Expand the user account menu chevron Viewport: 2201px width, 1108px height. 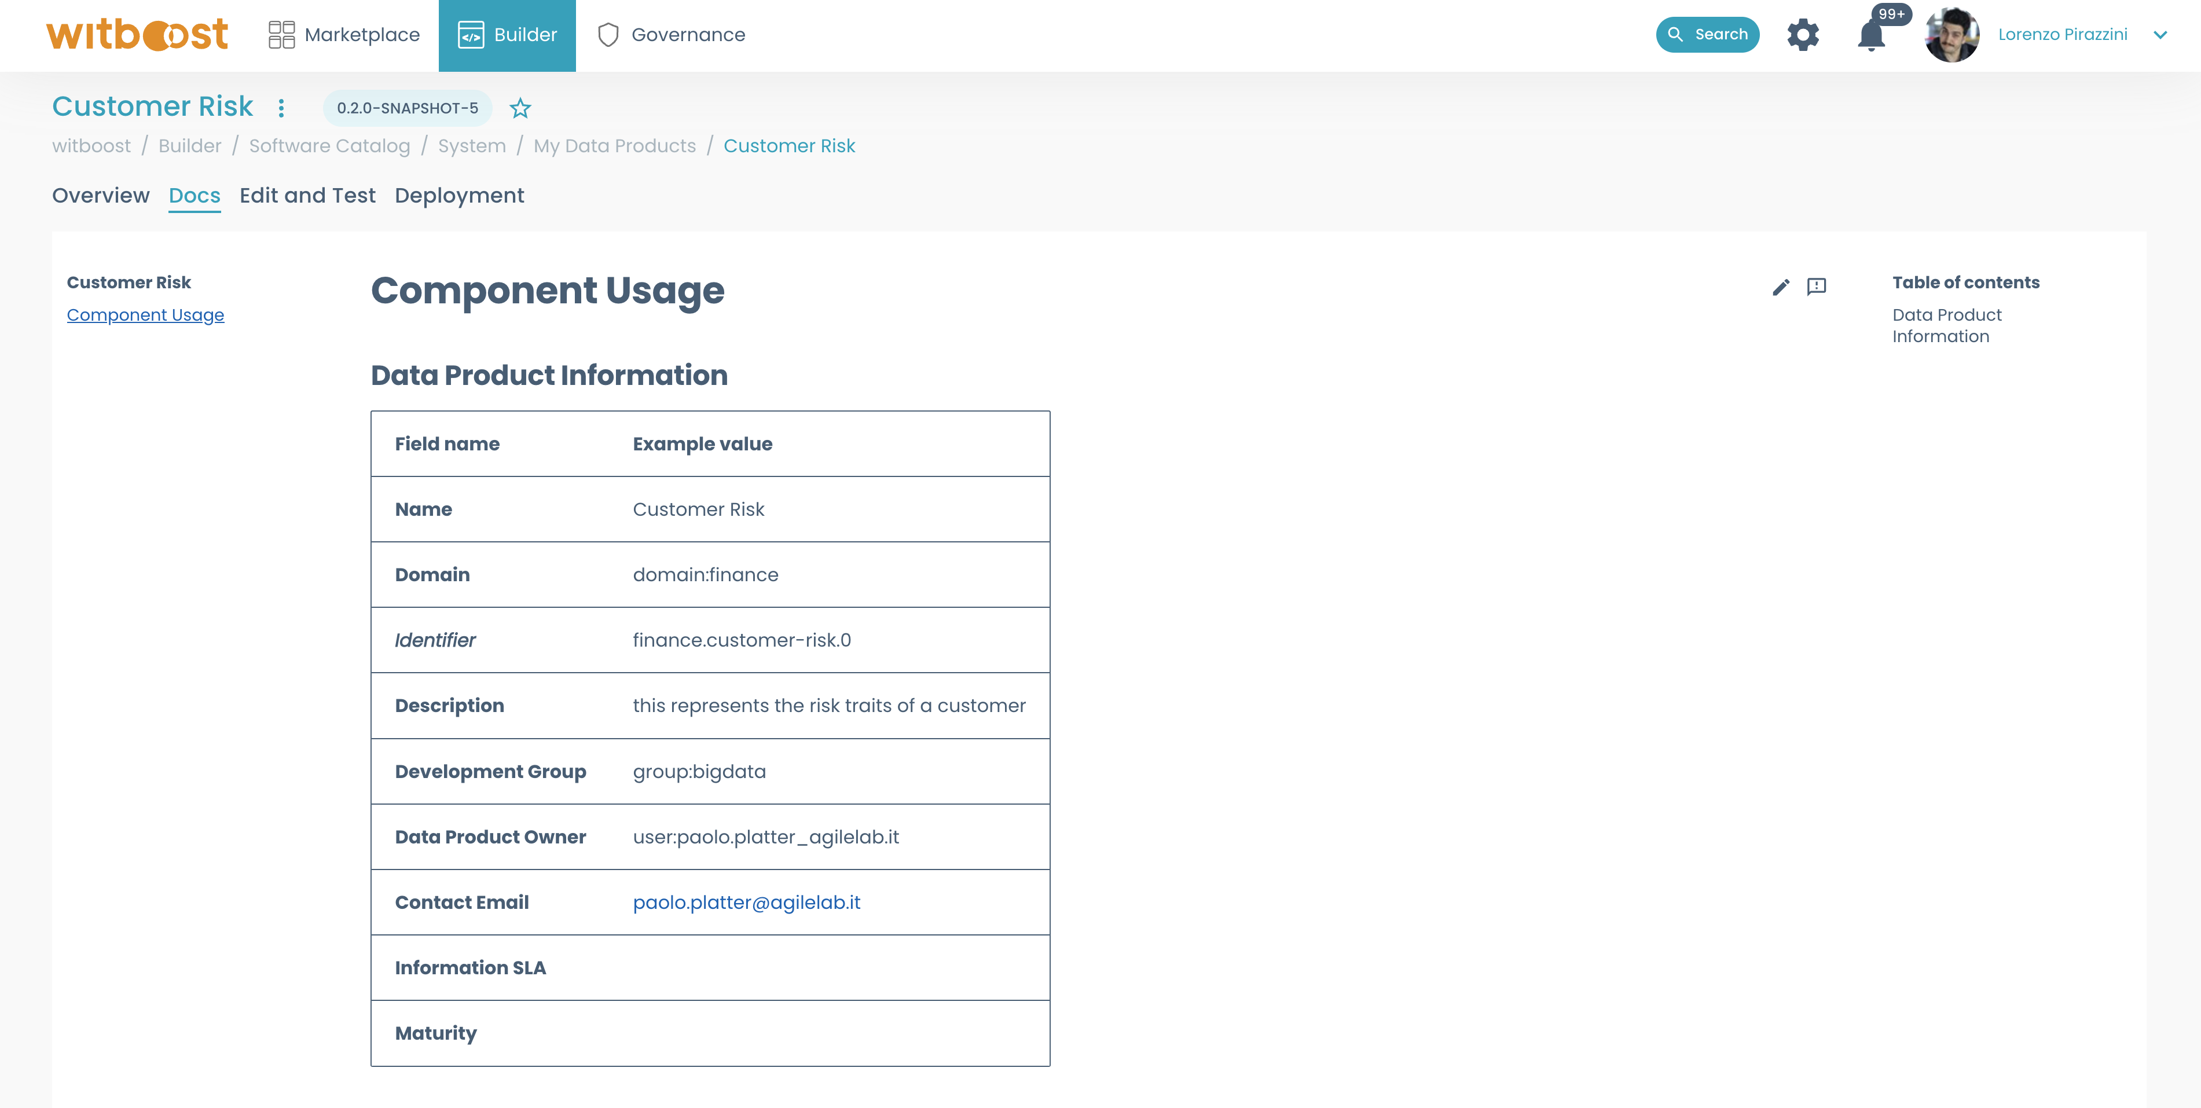[x=2161, y=35]
